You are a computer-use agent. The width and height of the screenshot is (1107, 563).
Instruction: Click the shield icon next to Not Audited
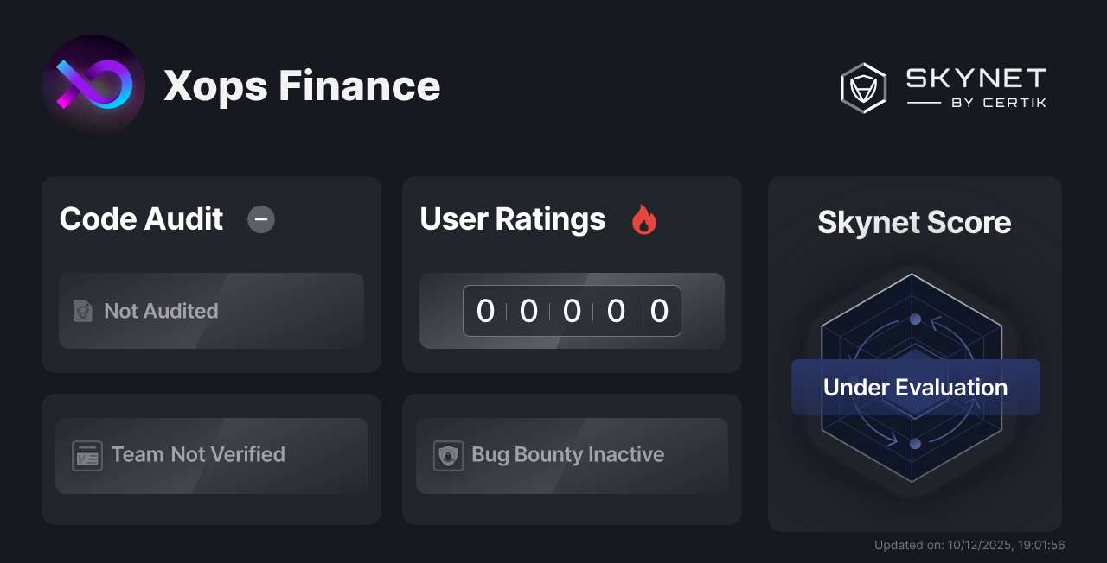click(x=82, y=311)
